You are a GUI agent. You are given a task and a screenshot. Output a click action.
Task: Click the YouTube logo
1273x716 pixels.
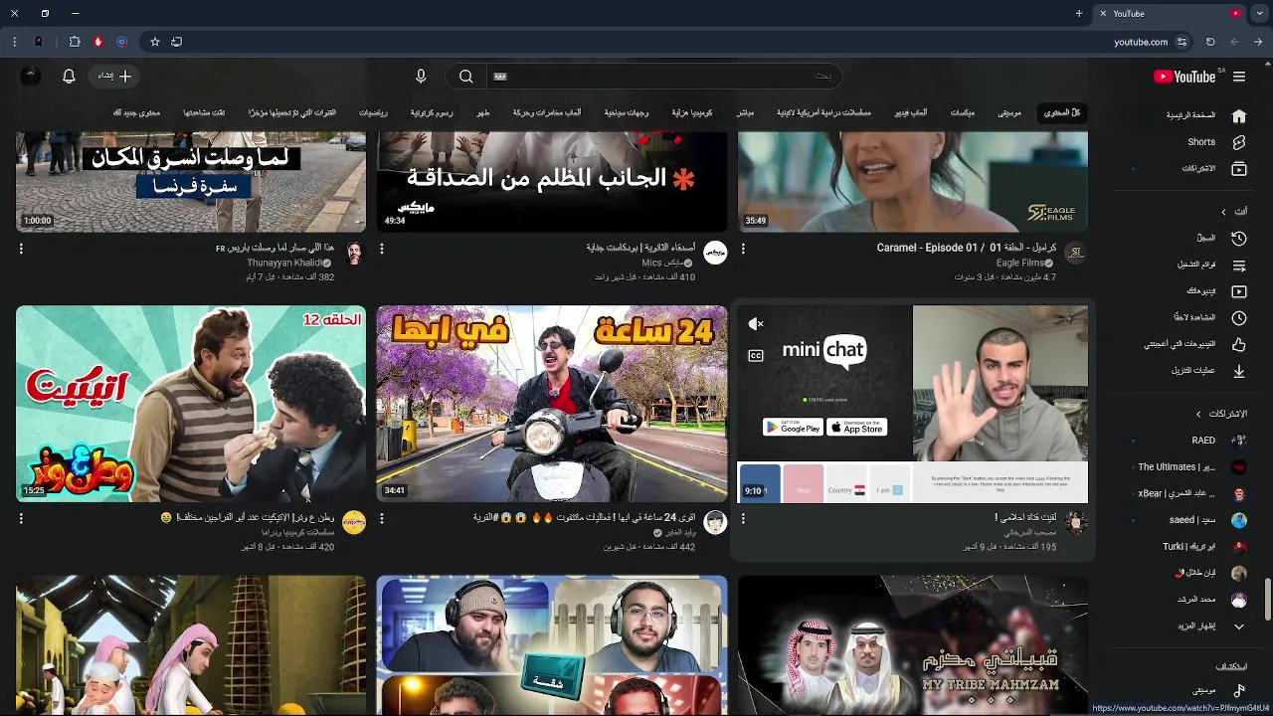pos(1184,77)
